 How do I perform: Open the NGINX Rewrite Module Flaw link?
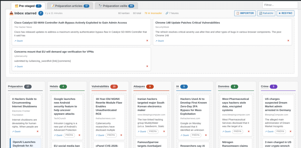[100, 135]
